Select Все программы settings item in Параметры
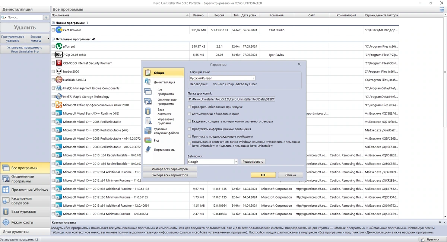This screenshot has width=447, height=242. [x=163, y=92]
